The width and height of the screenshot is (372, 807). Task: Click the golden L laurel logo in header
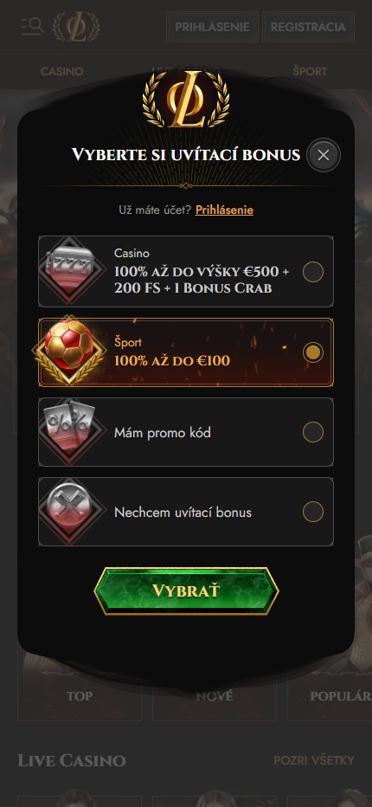76,26
